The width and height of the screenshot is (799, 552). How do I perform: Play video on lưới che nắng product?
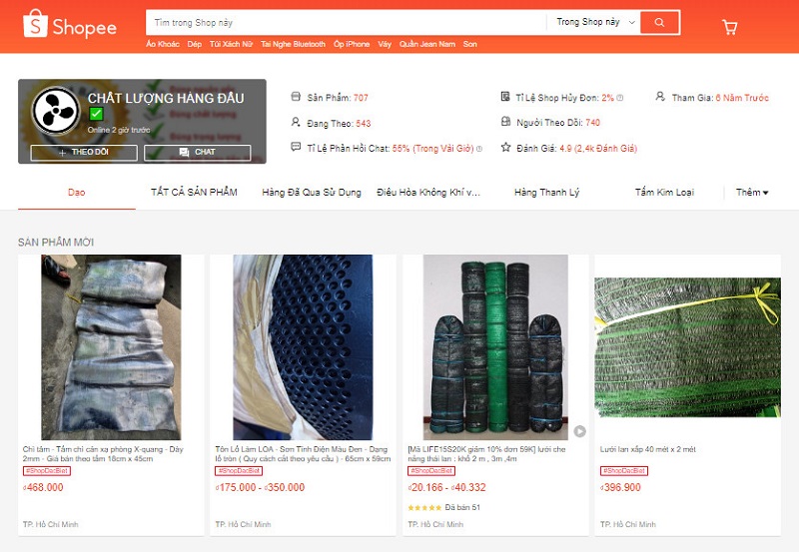[x=579, y=431]
